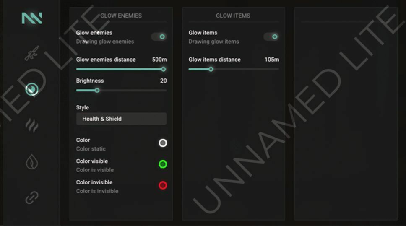This screenshot has width=406, height=226.
Task: Toggle the Glow items switch
Action: [271, 37]
